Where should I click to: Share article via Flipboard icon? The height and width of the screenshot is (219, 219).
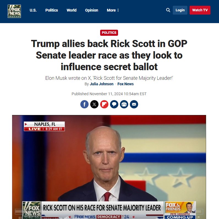[104, 104]
